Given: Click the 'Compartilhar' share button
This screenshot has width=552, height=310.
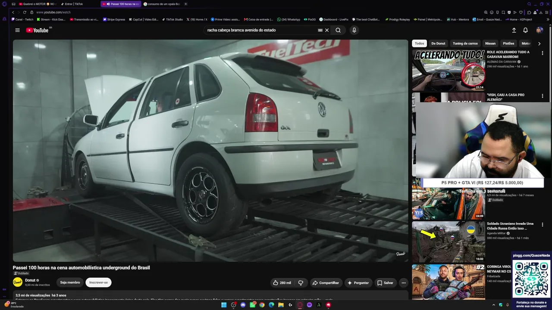Looking at the screenshot, I should click(326, 283).
